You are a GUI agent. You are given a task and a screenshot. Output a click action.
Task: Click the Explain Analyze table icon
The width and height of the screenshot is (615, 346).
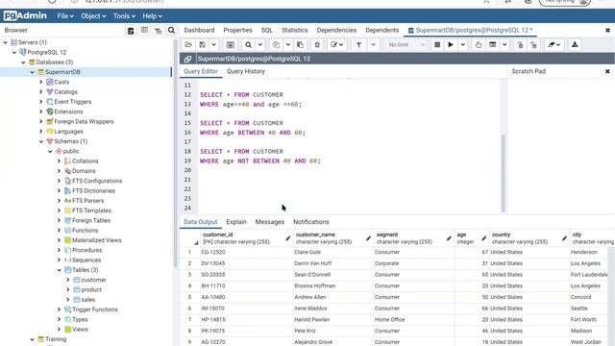493,45
